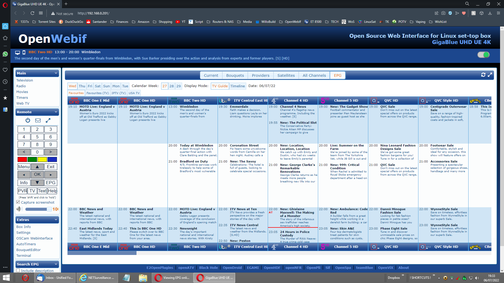504x283 pixels.
Task: Click the yellow remote color button
Action: pos(42,159)
